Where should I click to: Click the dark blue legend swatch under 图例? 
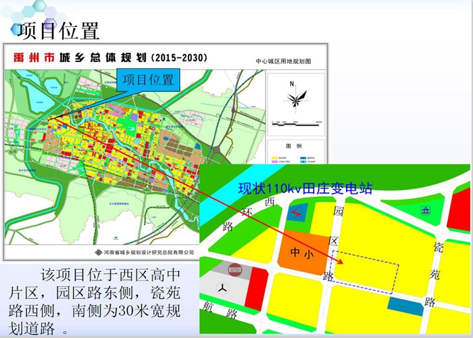tap(303, 158)
